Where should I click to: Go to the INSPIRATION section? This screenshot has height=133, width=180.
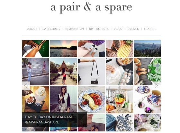pos(75,29)
